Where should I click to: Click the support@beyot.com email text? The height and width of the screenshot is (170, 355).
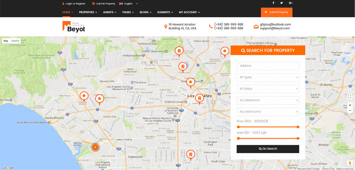point(275,28)
